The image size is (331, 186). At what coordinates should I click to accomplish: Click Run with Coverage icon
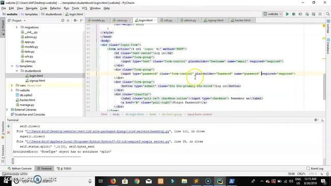[x=300, y=14]
